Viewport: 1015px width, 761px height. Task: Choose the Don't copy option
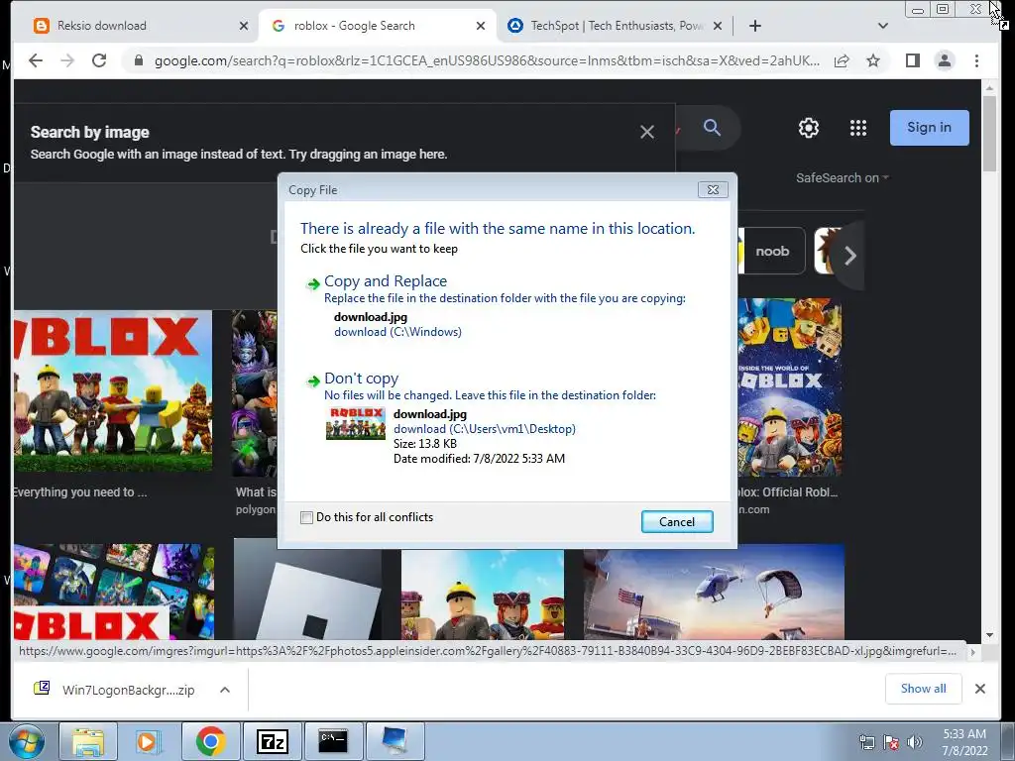point(361,379)
